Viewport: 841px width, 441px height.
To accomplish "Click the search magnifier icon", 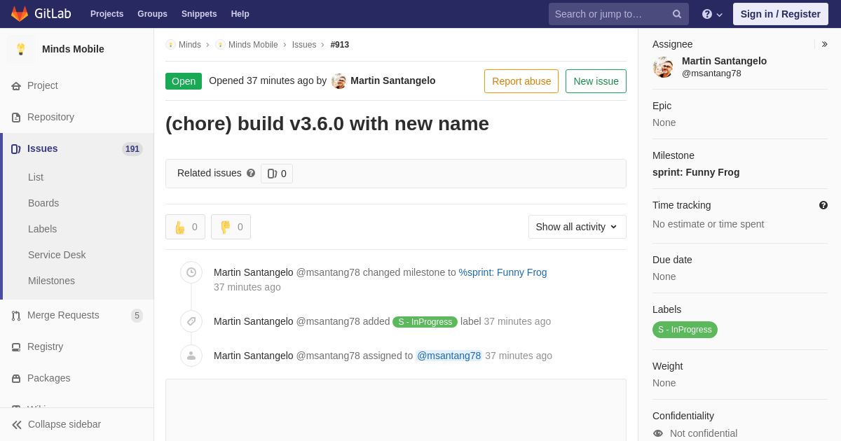I will click(x=677, y=14).
